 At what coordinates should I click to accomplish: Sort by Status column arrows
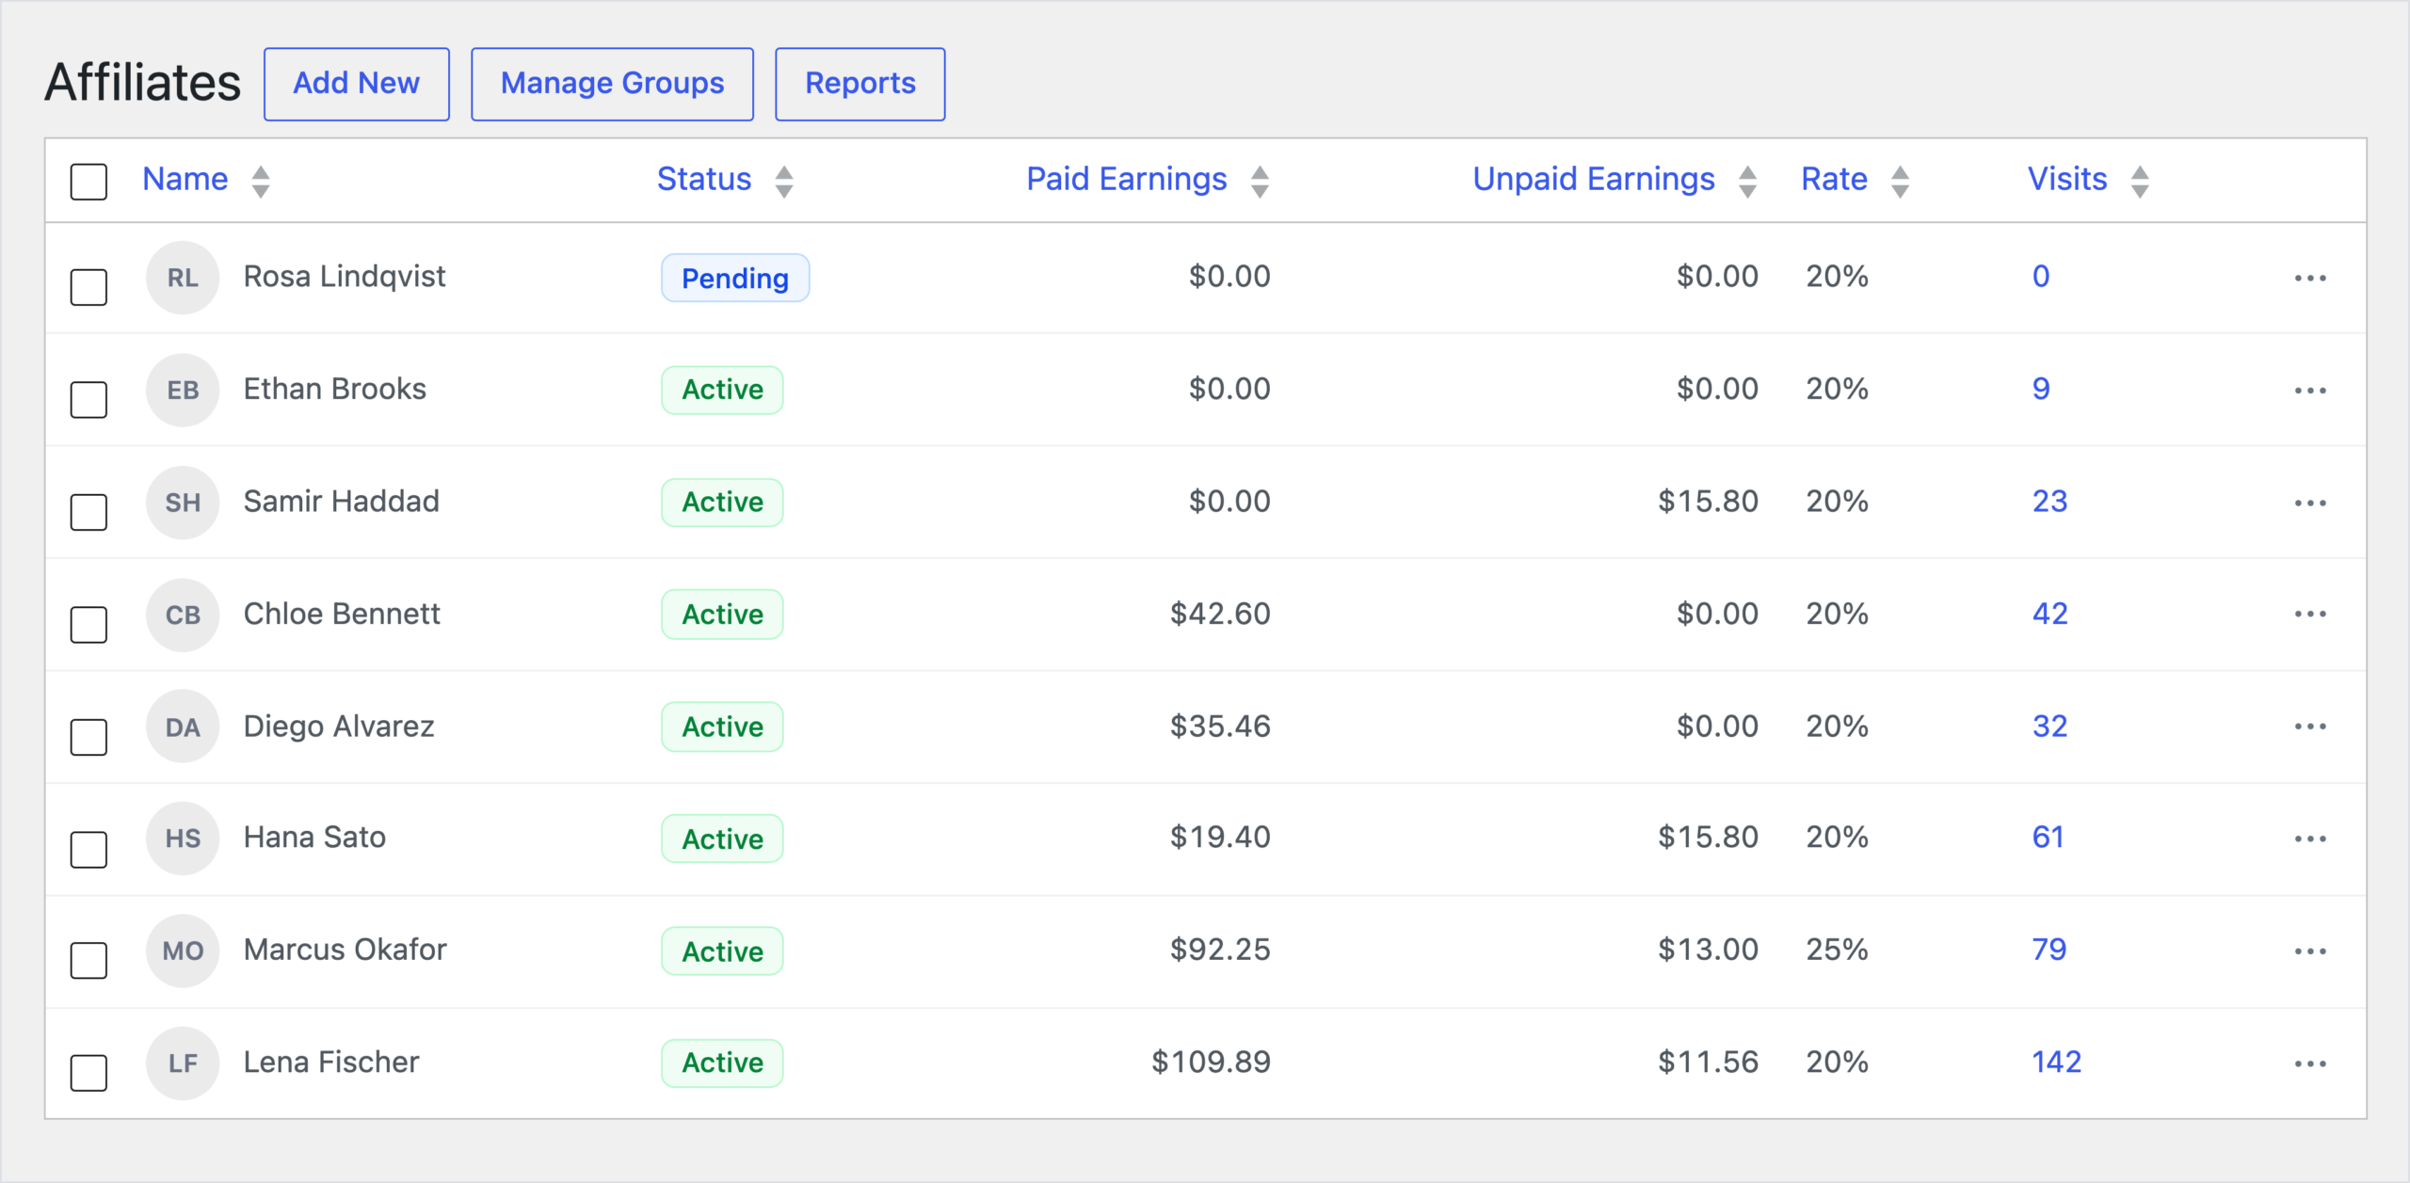coord(783,181)
